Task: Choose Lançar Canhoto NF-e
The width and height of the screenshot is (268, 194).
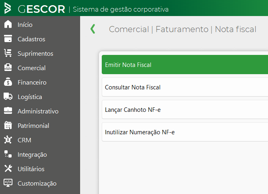Action: click(184, 109)
